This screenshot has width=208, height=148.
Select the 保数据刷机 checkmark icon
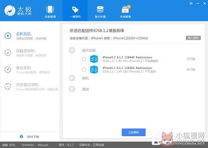click(8, 52)
